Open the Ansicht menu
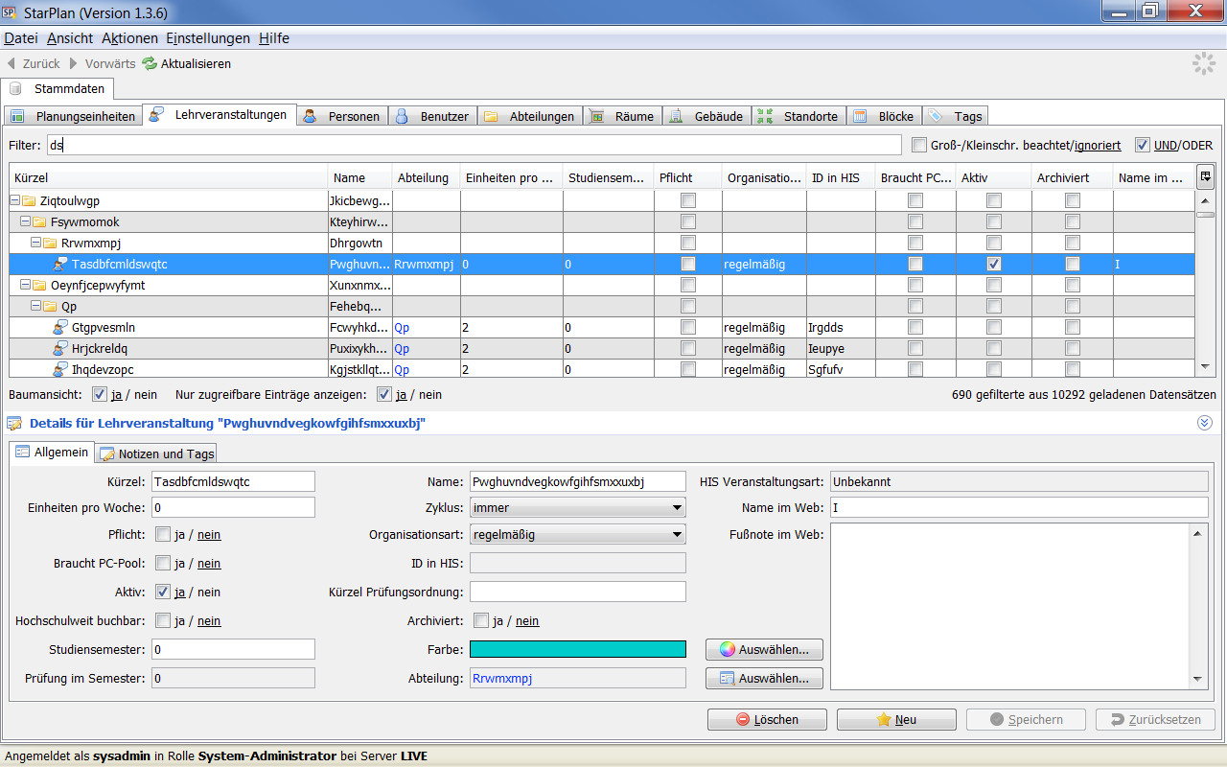The height and width of the screenshot is (767, 1227). pyautogui.click(x=70, y=38)
